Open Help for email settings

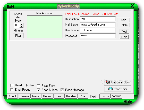(124, 37)
